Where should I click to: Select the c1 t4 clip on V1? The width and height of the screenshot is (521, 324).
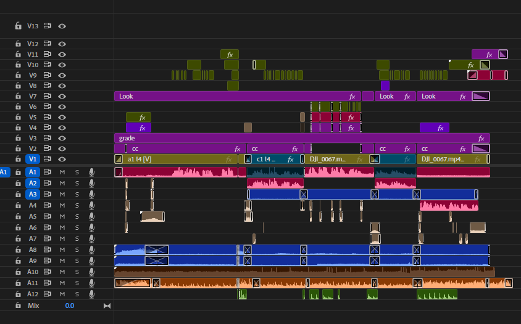(274, 159)
